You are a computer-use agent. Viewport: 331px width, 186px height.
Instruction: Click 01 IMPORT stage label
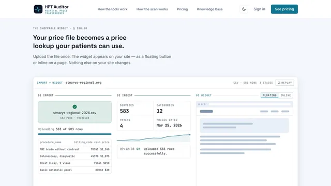tap(46, 95)
